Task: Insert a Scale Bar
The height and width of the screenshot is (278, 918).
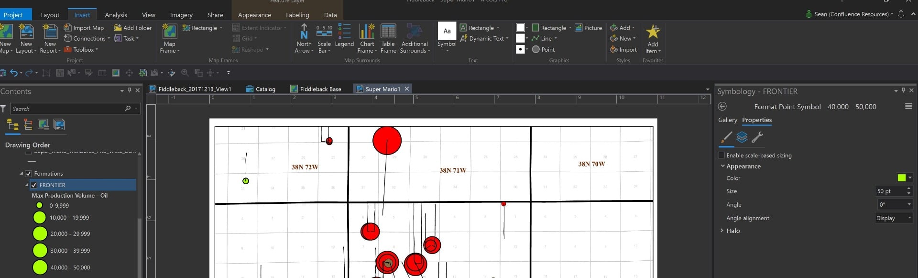Action: pyautogui.click(x=324, y=38)
